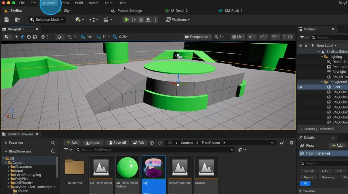Open the Sky asset thumbnail
Image resolution: width=348 pixels, height=194 pixels.
(x=153, y=168)
